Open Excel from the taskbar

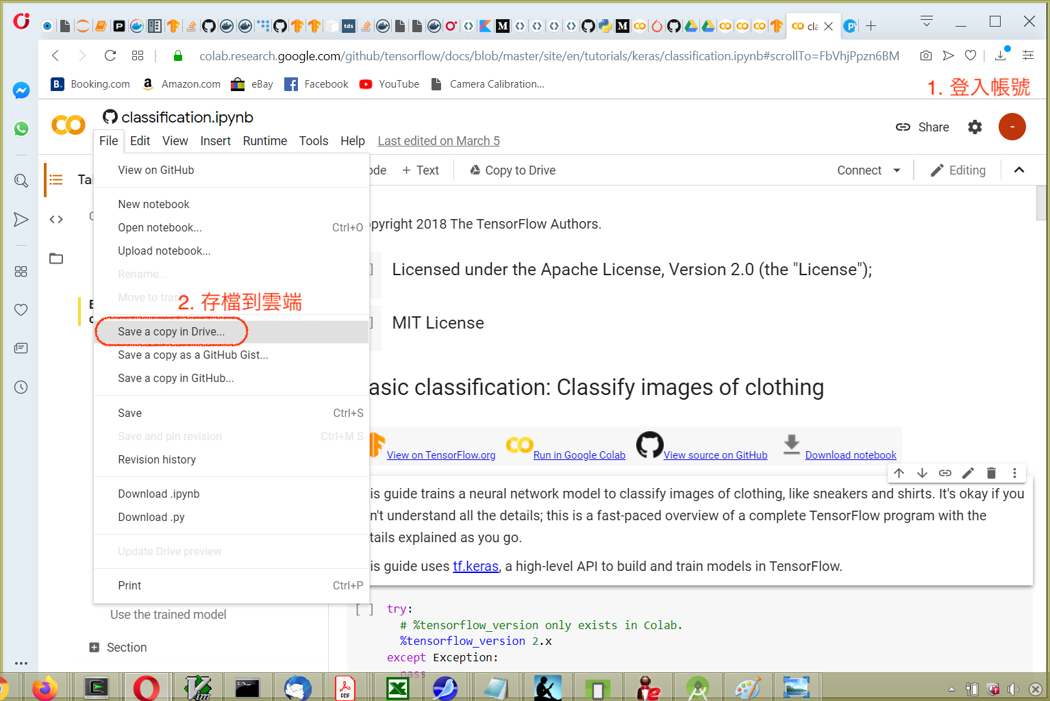point(397,688)
